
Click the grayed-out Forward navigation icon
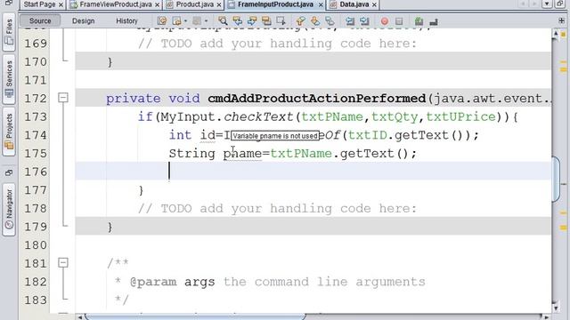pos(197,21)
